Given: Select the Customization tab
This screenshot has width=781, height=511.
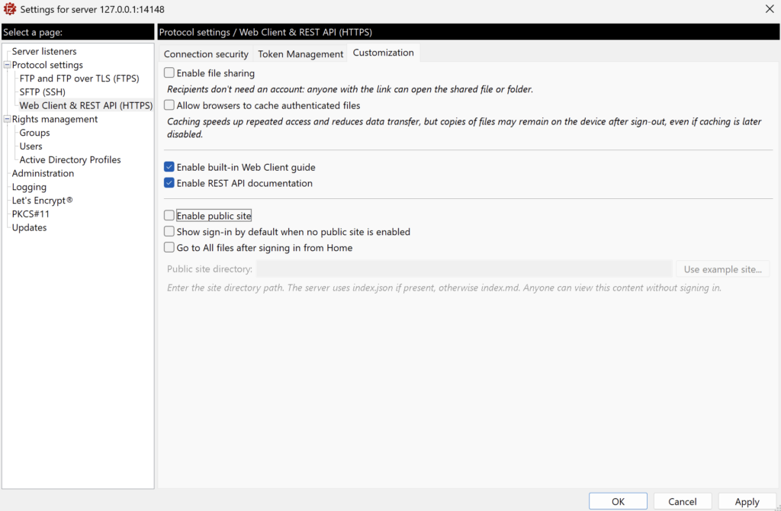Looking at the screenshot, I should point(383,53).
